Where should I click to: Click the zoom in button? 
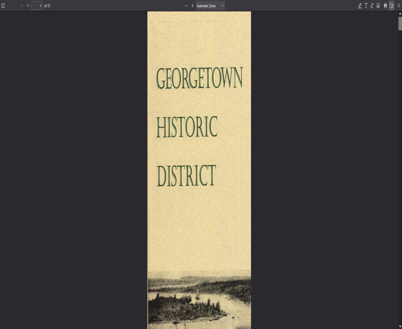pyautogui.click(x=192, y=5)
